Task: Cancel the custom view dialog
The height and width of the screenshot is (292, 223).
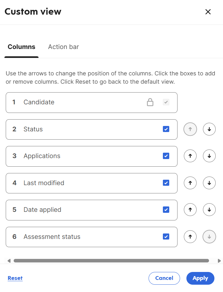Action: pos(164,278)
